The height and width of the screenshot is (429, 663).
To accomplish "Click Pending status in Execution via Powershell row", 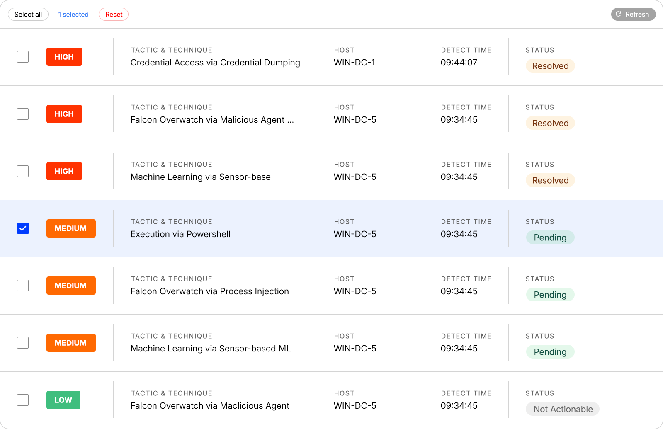I will [550, 238].
